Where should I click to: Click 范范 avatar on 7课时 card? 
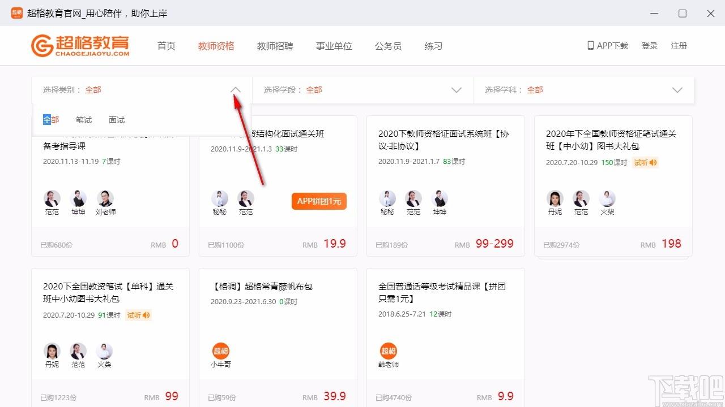click(x=52, y=198)
